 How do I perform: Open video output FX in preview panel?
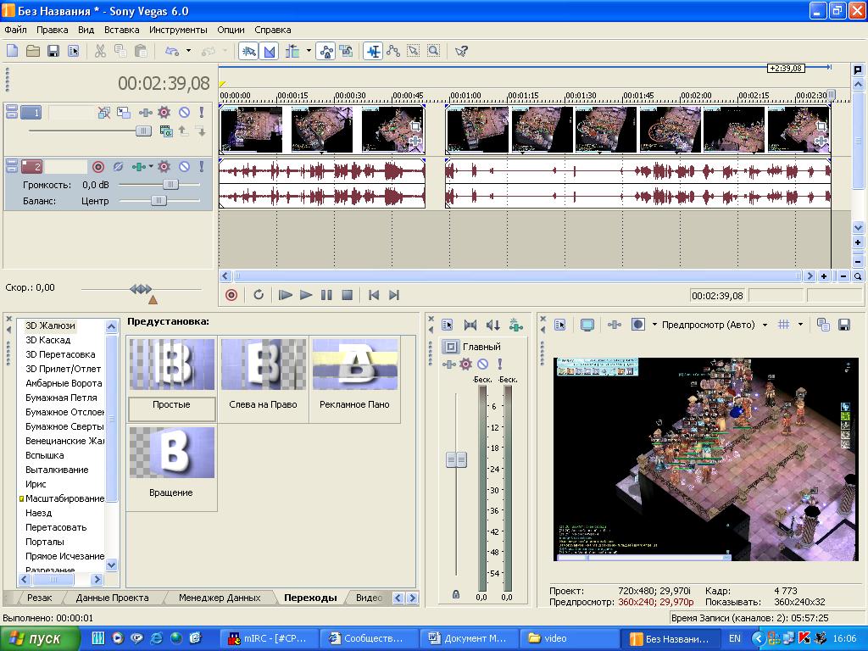point(614,325)
